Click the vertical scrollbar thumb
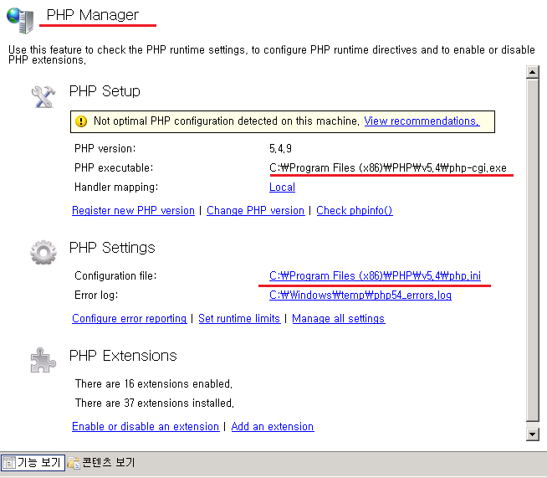 532,249
